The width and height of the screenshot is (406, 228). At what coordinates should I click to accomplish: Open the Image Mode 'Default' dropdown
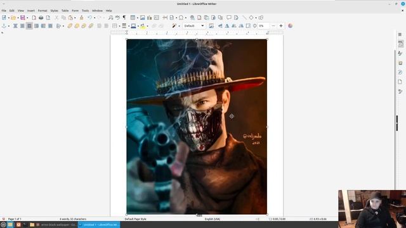(x=194, y=26)
